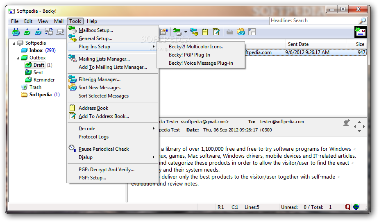Screen dimensions: 379x222
Task: Click the check all mailboxes toolbar icon
Action: tap(49, 32)
